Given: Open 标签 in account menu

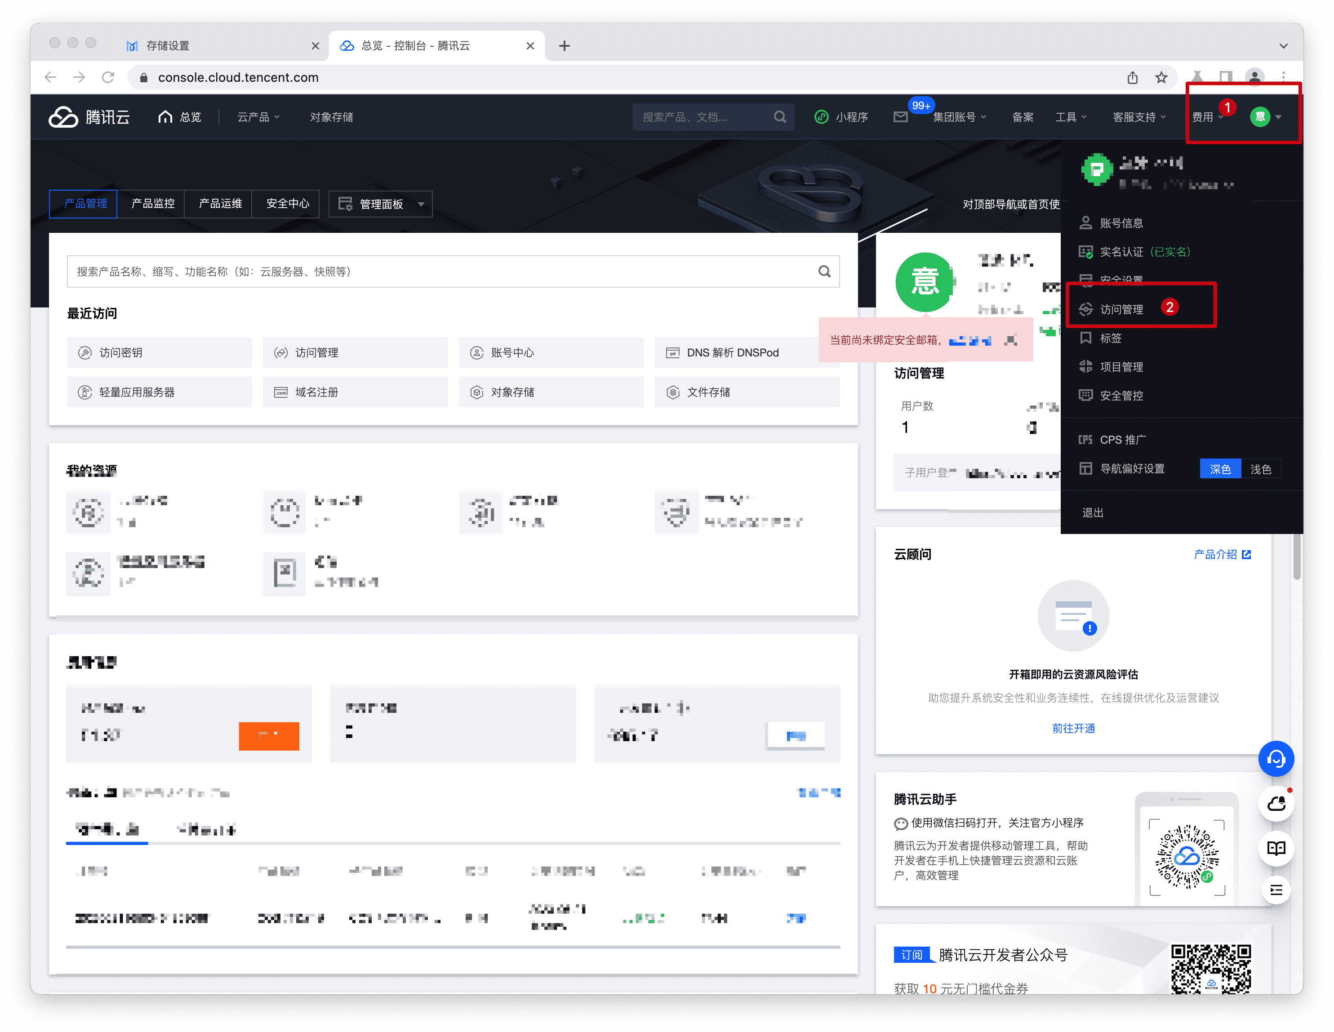Looking at the screenshot, I should [1101, 338].
